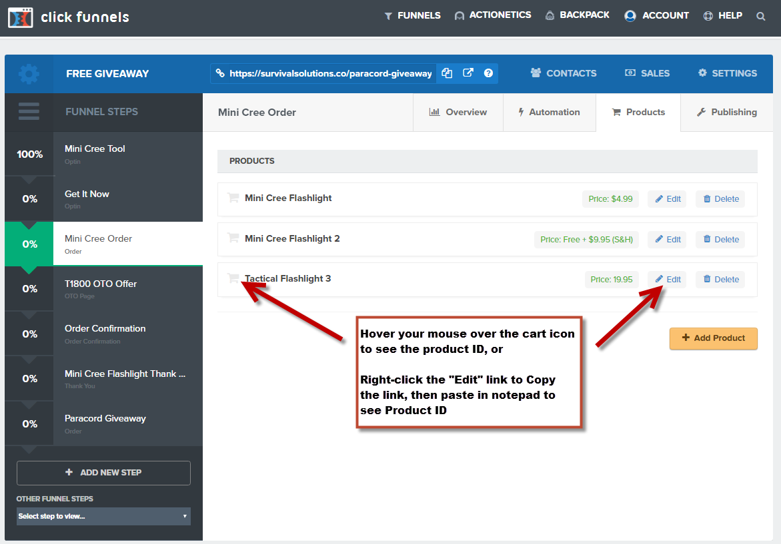Click the Add Product button
This screenshot has width=781, height=544.
click(713, 338)
